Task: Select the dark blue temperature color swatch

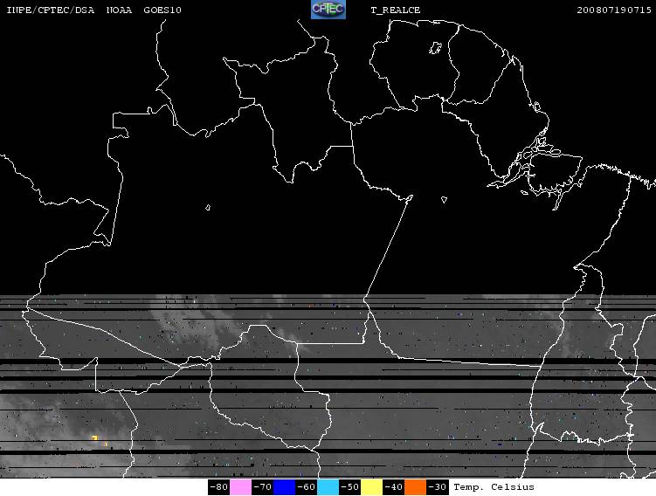Action: pyautogui.click(x=284, y=487)
